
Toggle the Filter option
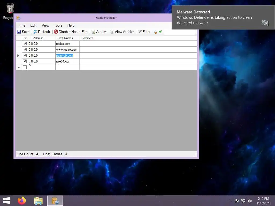(144, 32)
